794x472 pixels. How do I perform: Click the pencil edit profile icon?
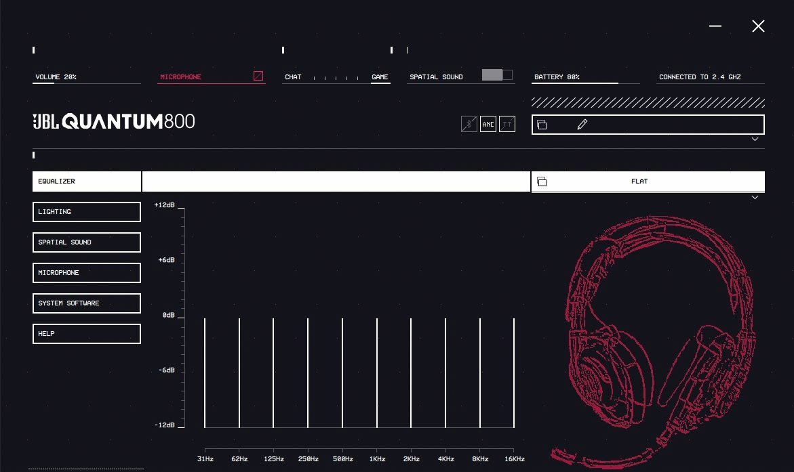[582, 125]
